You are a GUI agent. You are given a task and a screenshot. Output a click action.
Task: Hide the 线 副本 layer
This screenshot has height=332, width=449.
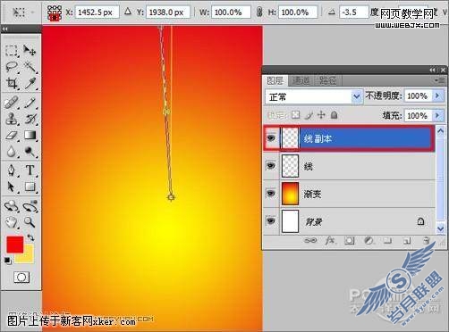pos(271,138)
